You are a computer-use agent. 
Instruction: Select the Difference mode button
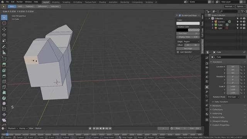coord(42,7)
